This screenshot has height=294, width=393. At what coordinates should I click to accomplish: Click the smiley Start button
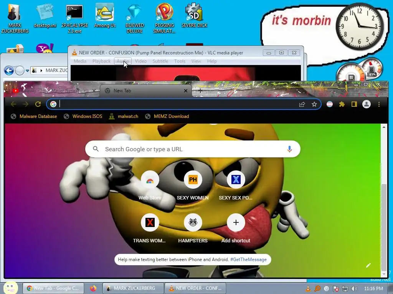click(10, 288)
